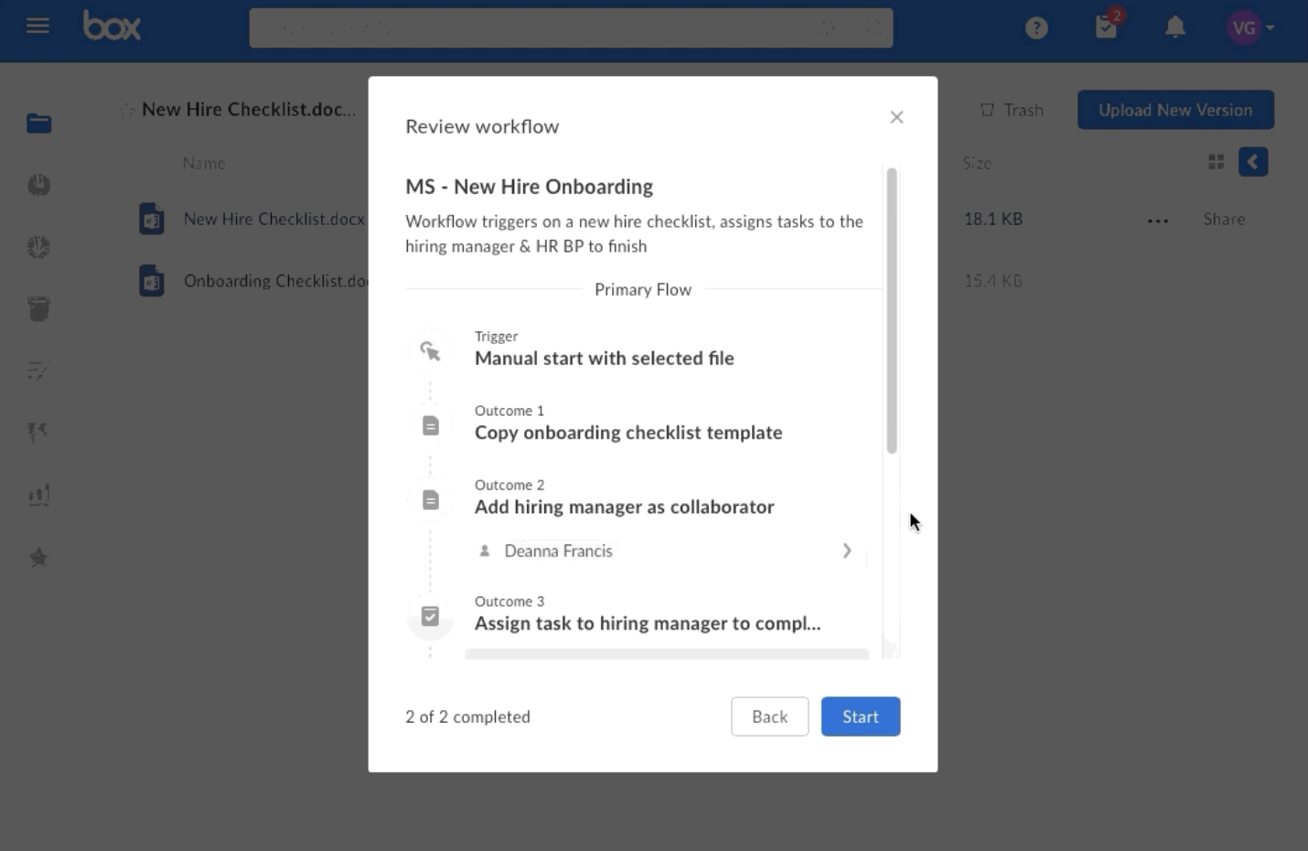Image resolution: width=1308 pixels, height=851 pixels.
Task: Collapse the right sidebar chevron button
Action: [x=1253, y=162]
